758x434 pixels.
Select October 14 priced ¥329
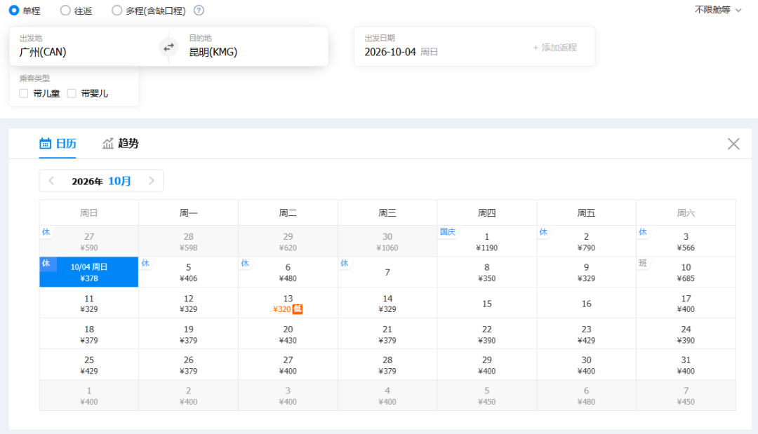(x=387, y=303)
